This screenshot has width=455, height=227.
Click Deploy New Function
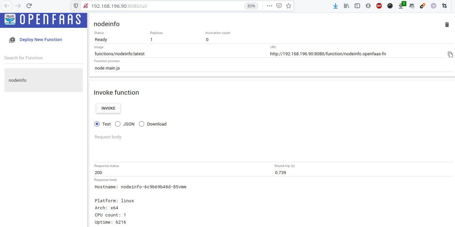41,40
